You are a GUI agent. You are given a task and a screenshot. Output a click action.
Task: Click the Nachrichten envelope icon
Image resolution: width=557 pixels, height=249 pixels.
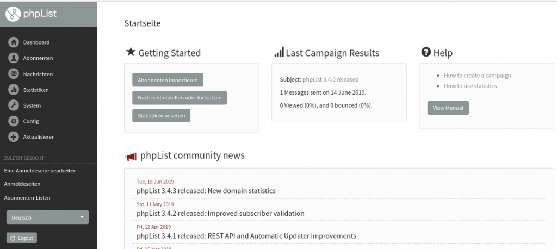click(x=14, y=74)
